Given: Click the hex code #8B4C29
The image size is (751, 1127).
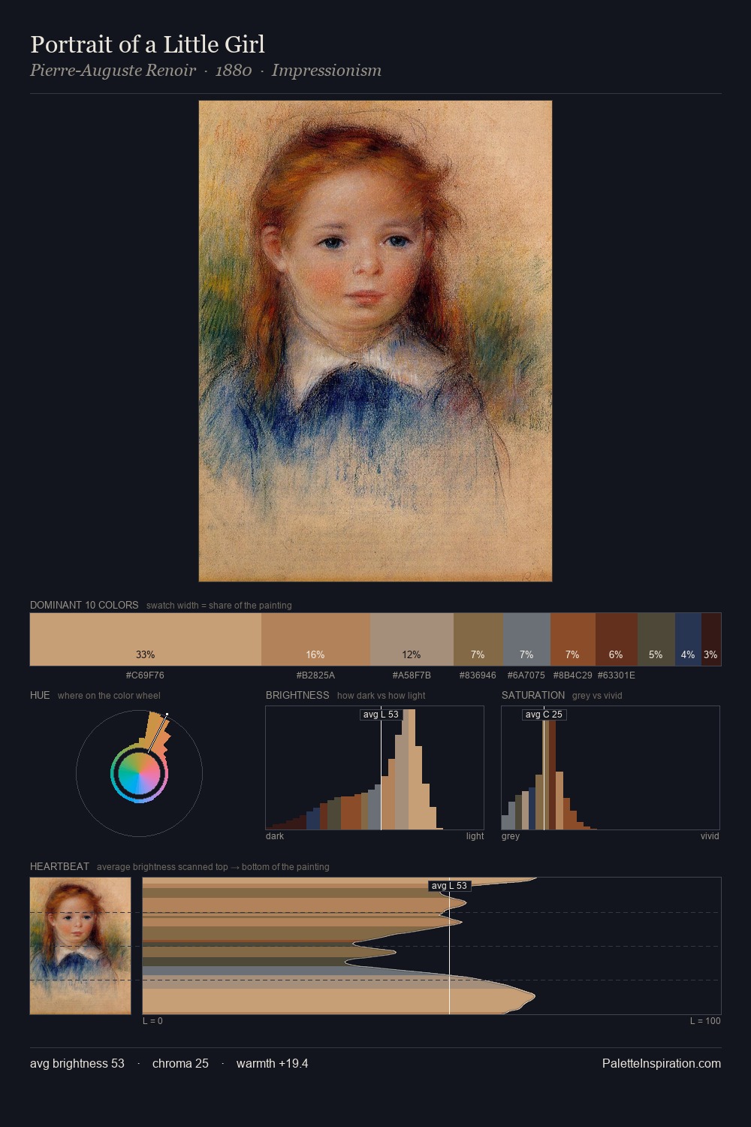Looking at the screenshot, I should pos(572,675).
